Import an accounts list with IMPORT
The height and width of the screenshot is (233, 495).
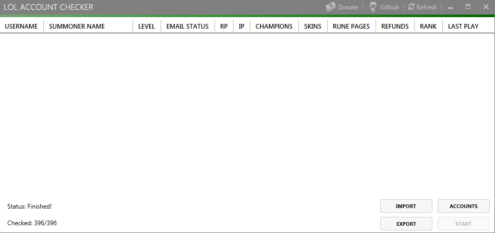(406, 206)
